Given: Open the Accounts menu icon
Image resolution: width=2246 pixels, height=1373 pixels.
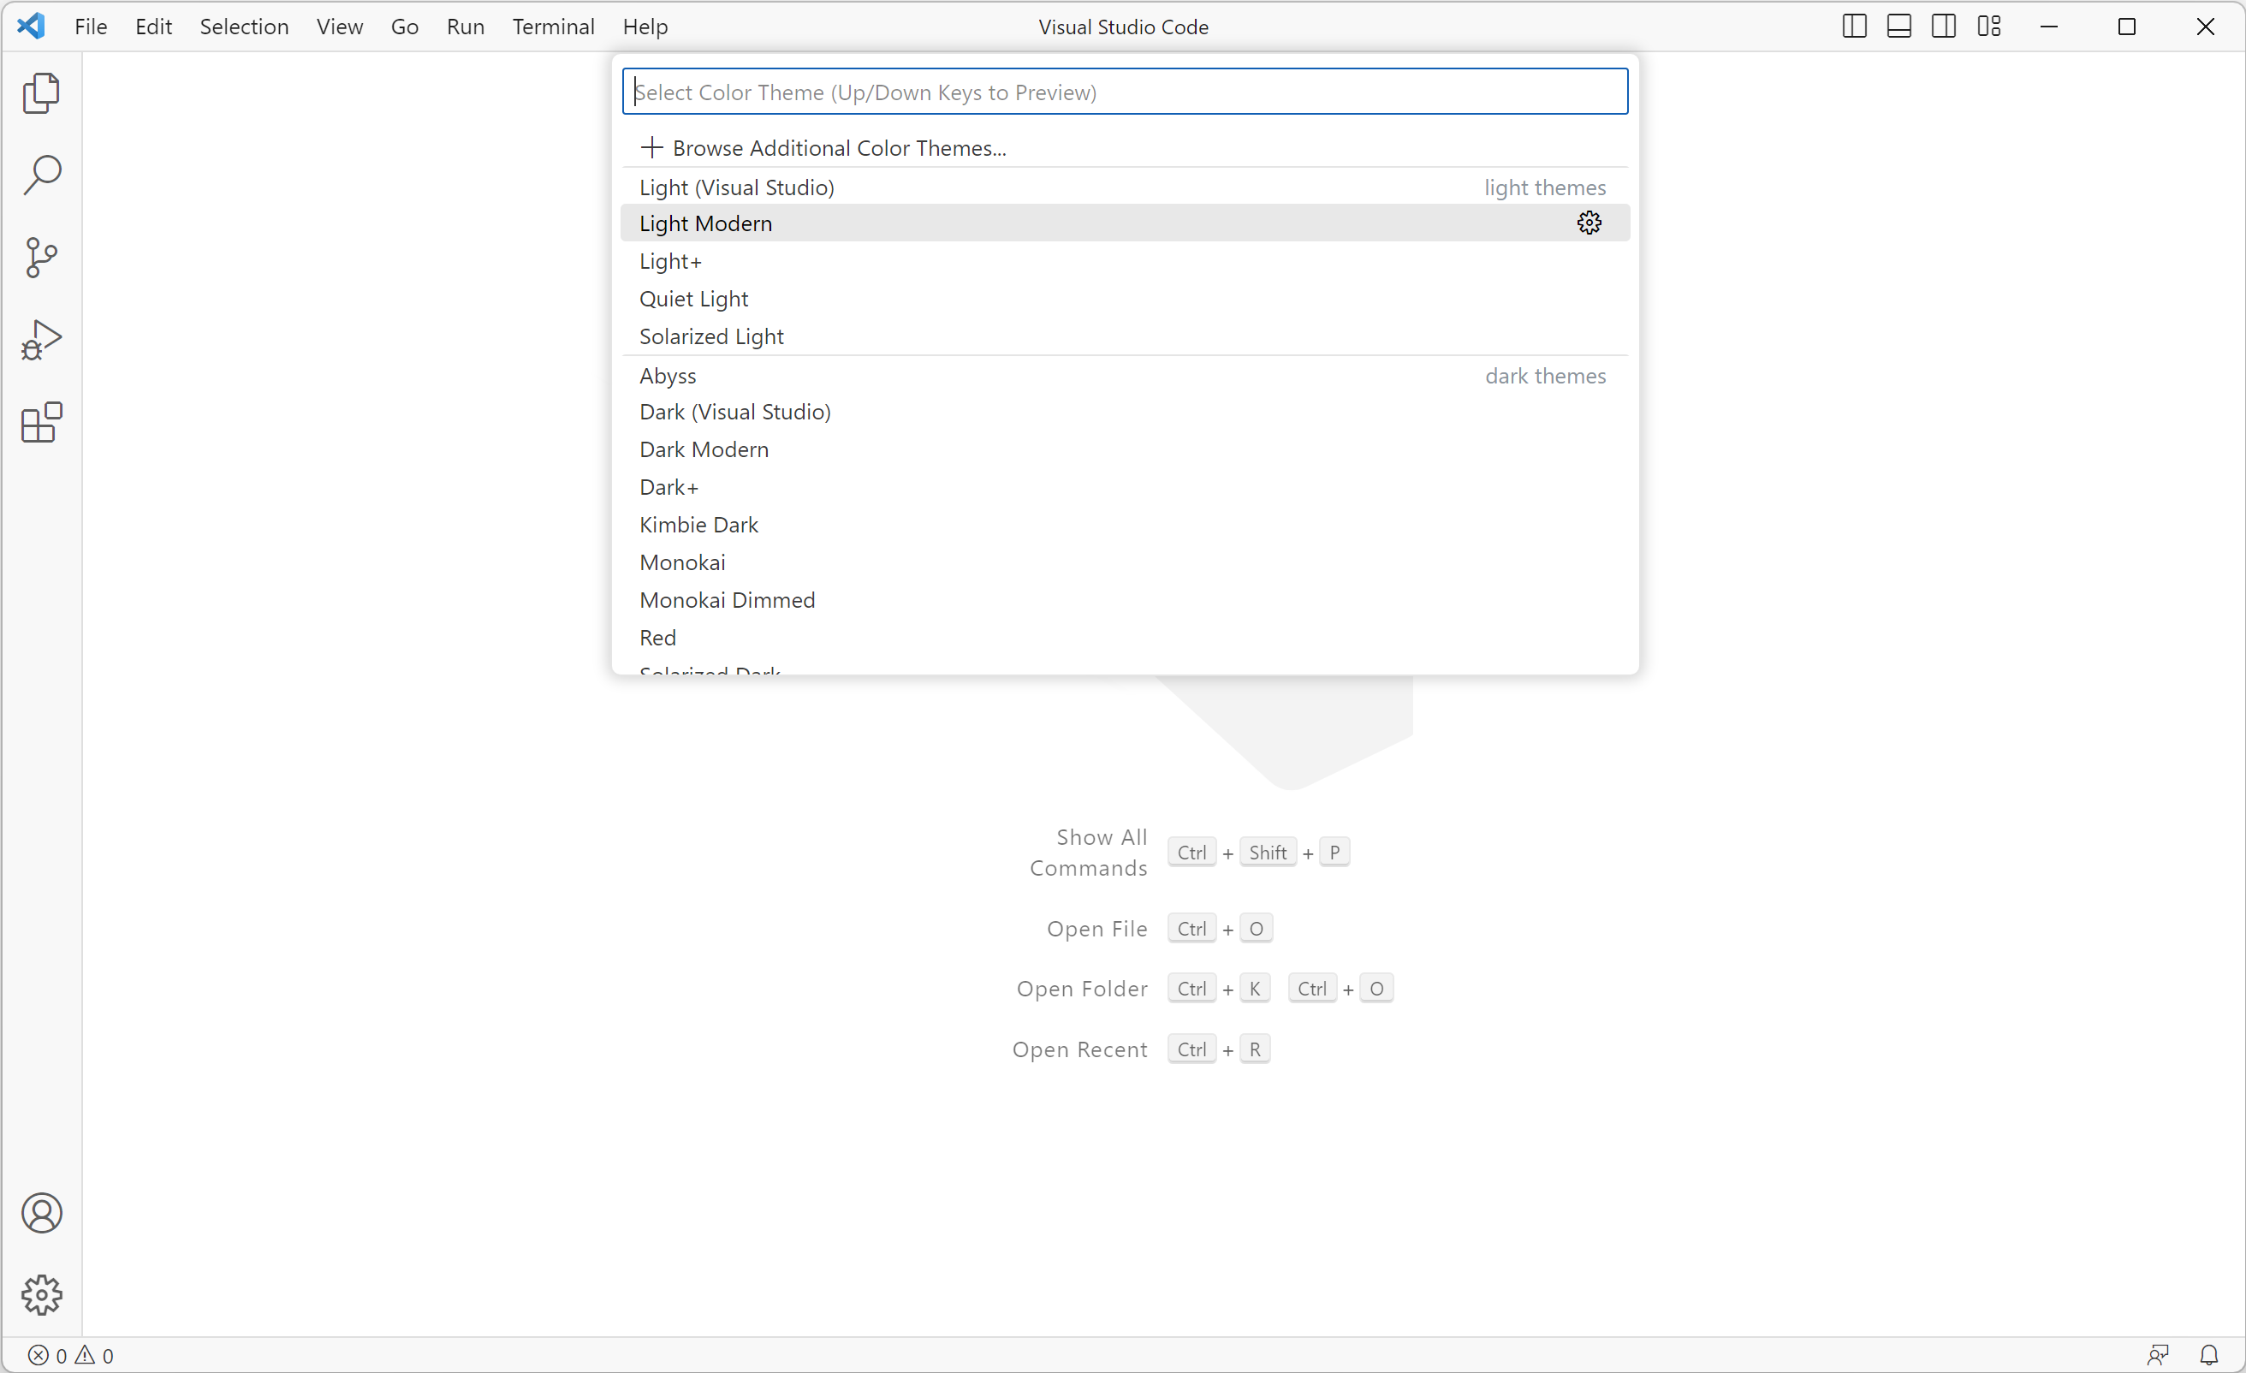Looking at the screenshot, I should [x=41, y=1213].
